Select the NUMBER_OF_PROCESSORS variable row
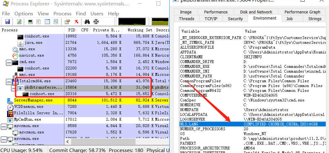The image size is (329, 153). (253, 129)
